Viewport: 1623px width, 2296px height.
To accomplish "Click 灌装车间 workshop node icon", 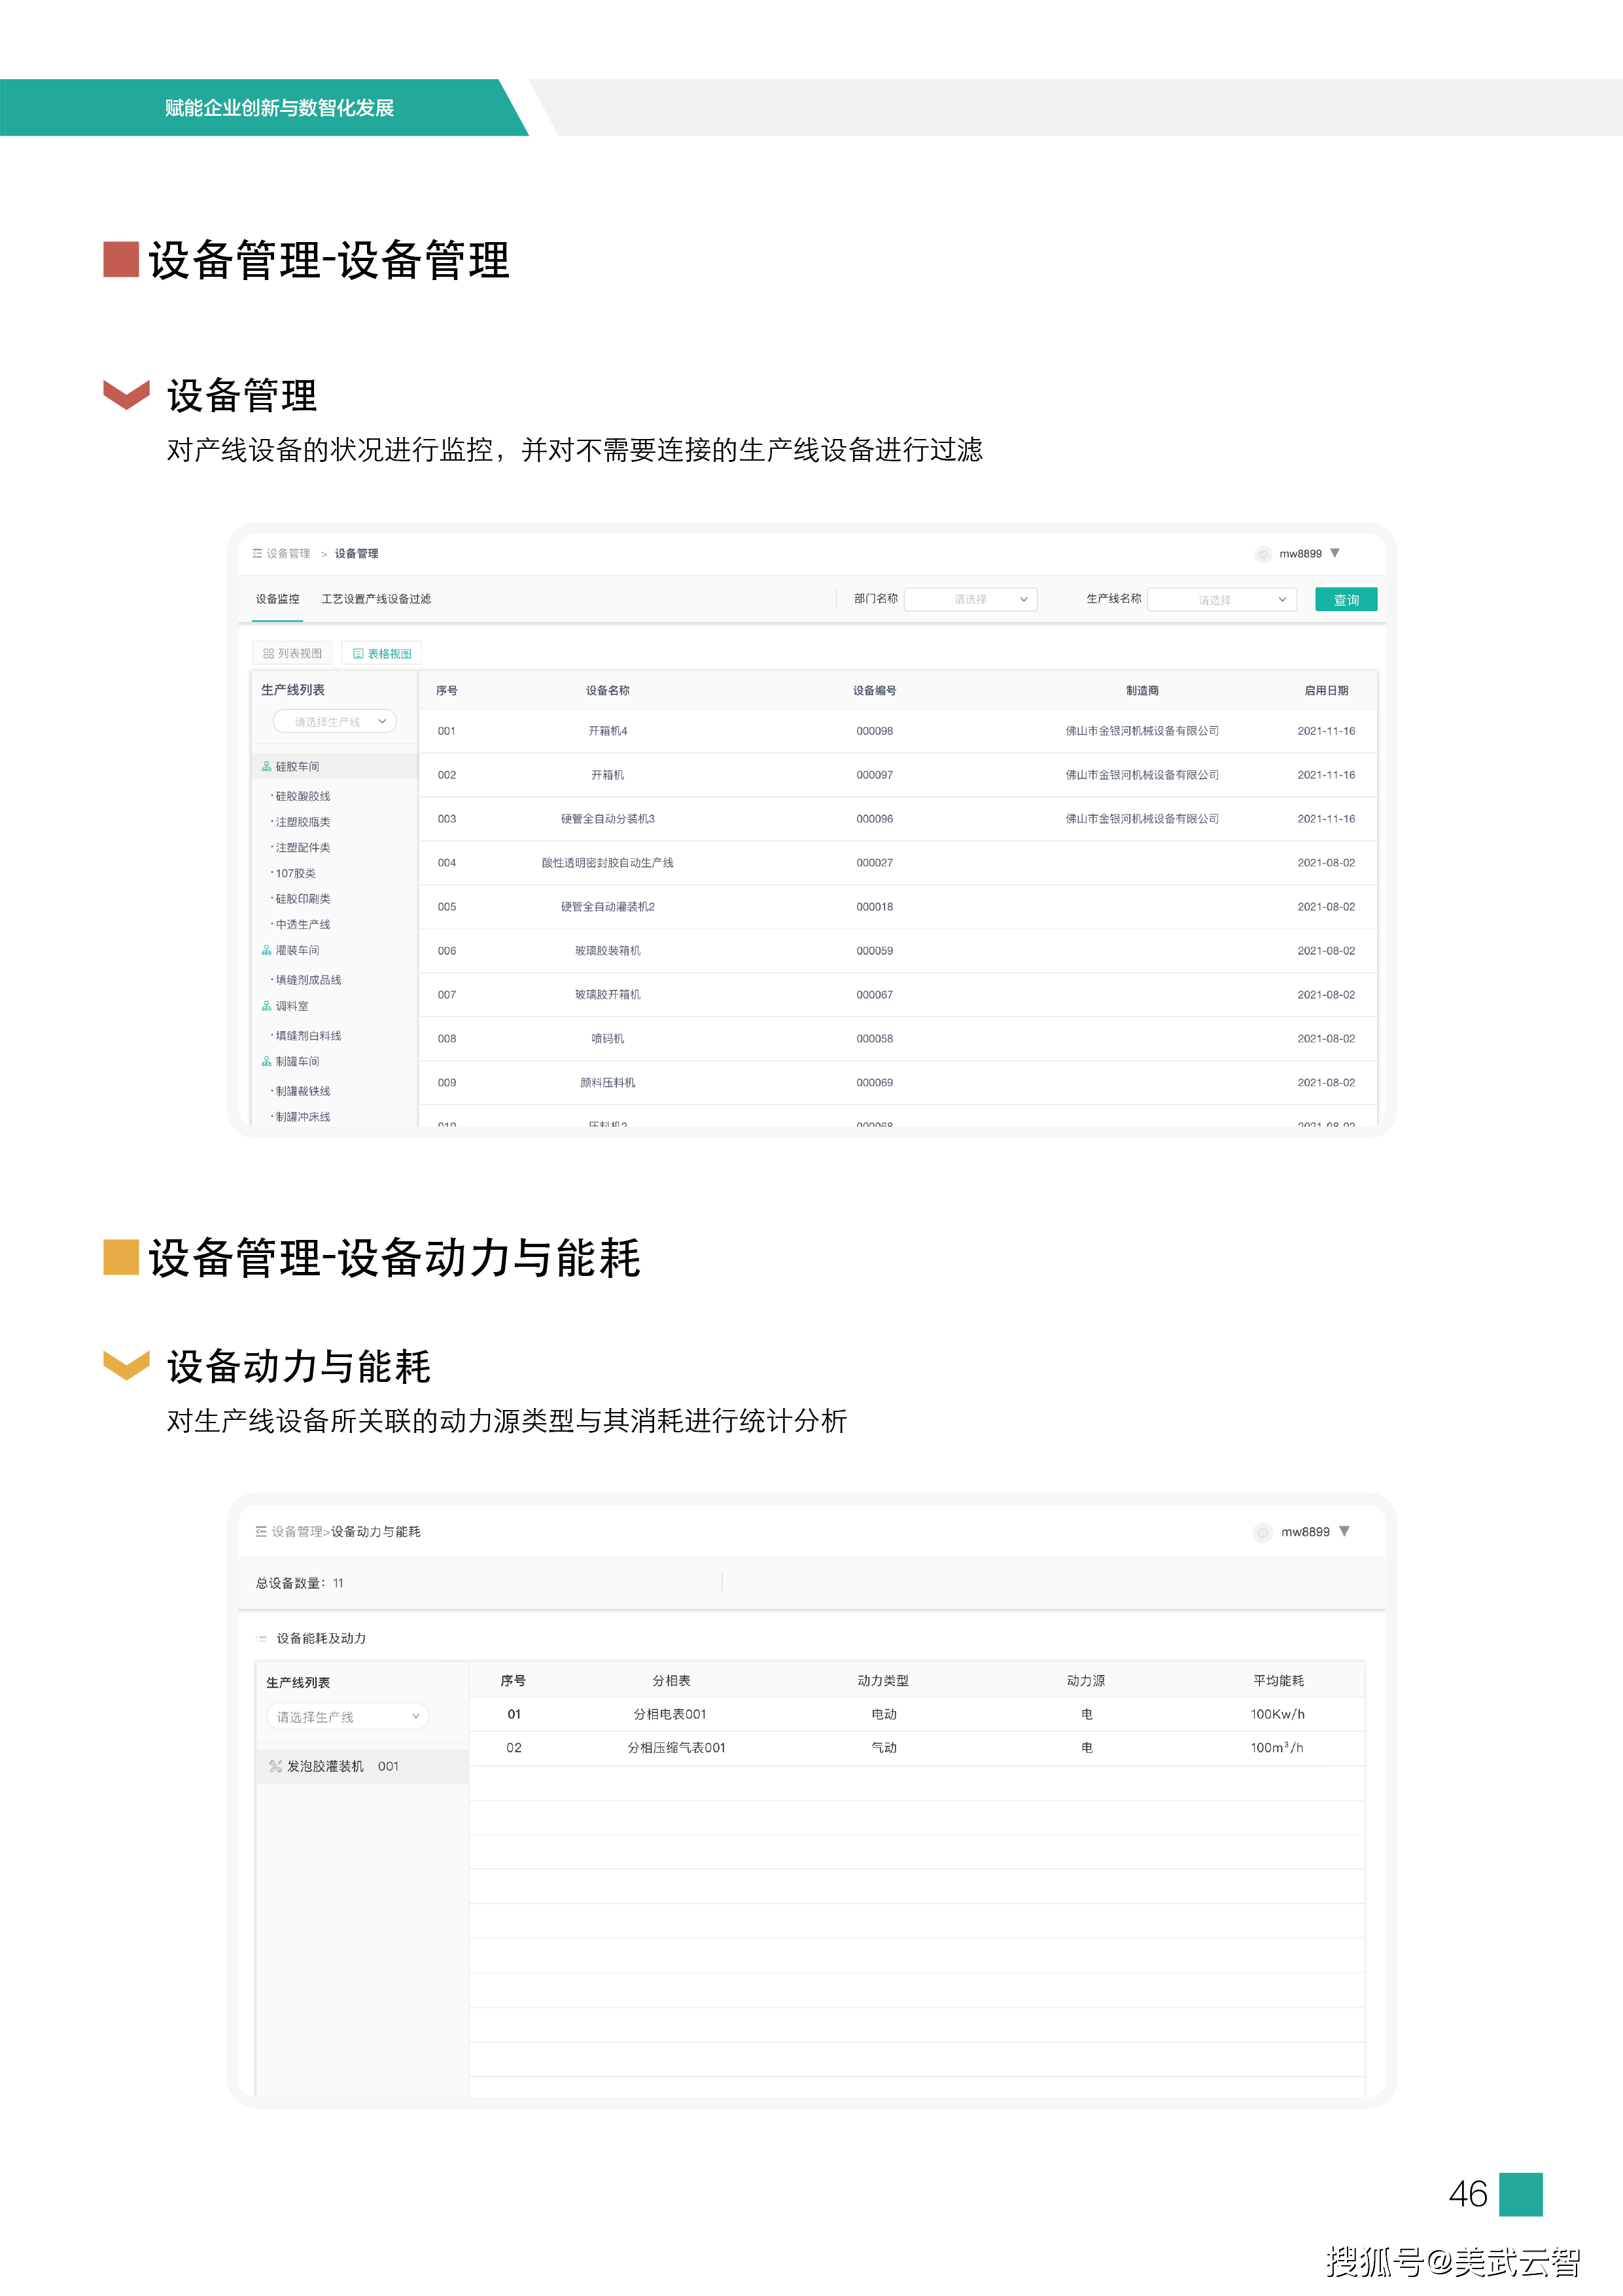I will pyautogui.click(x=266, y=951).
